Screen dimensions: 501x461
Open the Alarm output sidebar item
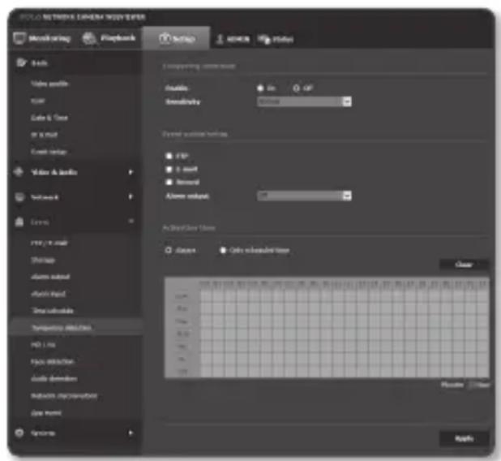[x=50, y=277]
